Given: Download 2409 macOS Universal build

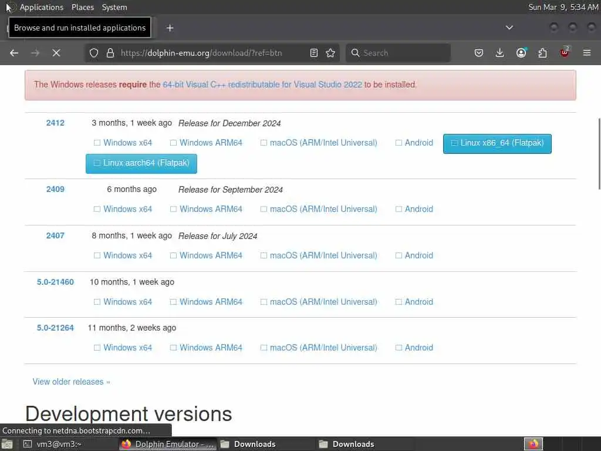Looking at the screenshot, I should (x=319, y=209).
